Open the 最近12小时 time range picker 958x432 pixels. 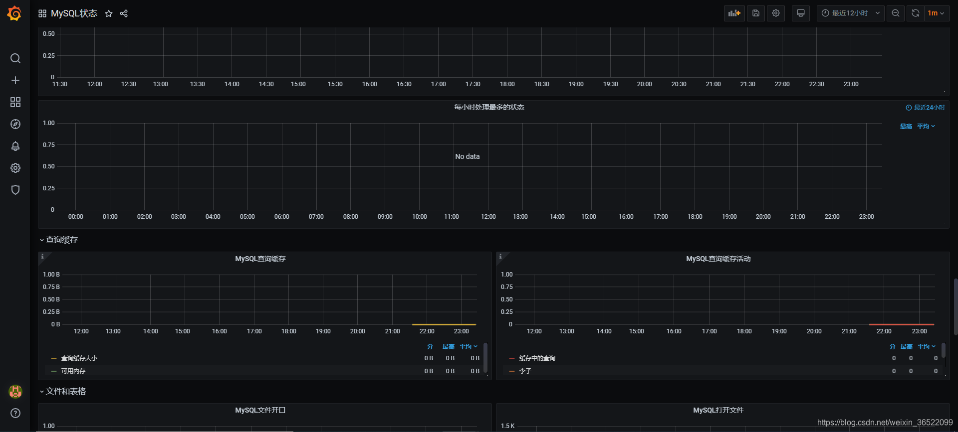(851, 13)
